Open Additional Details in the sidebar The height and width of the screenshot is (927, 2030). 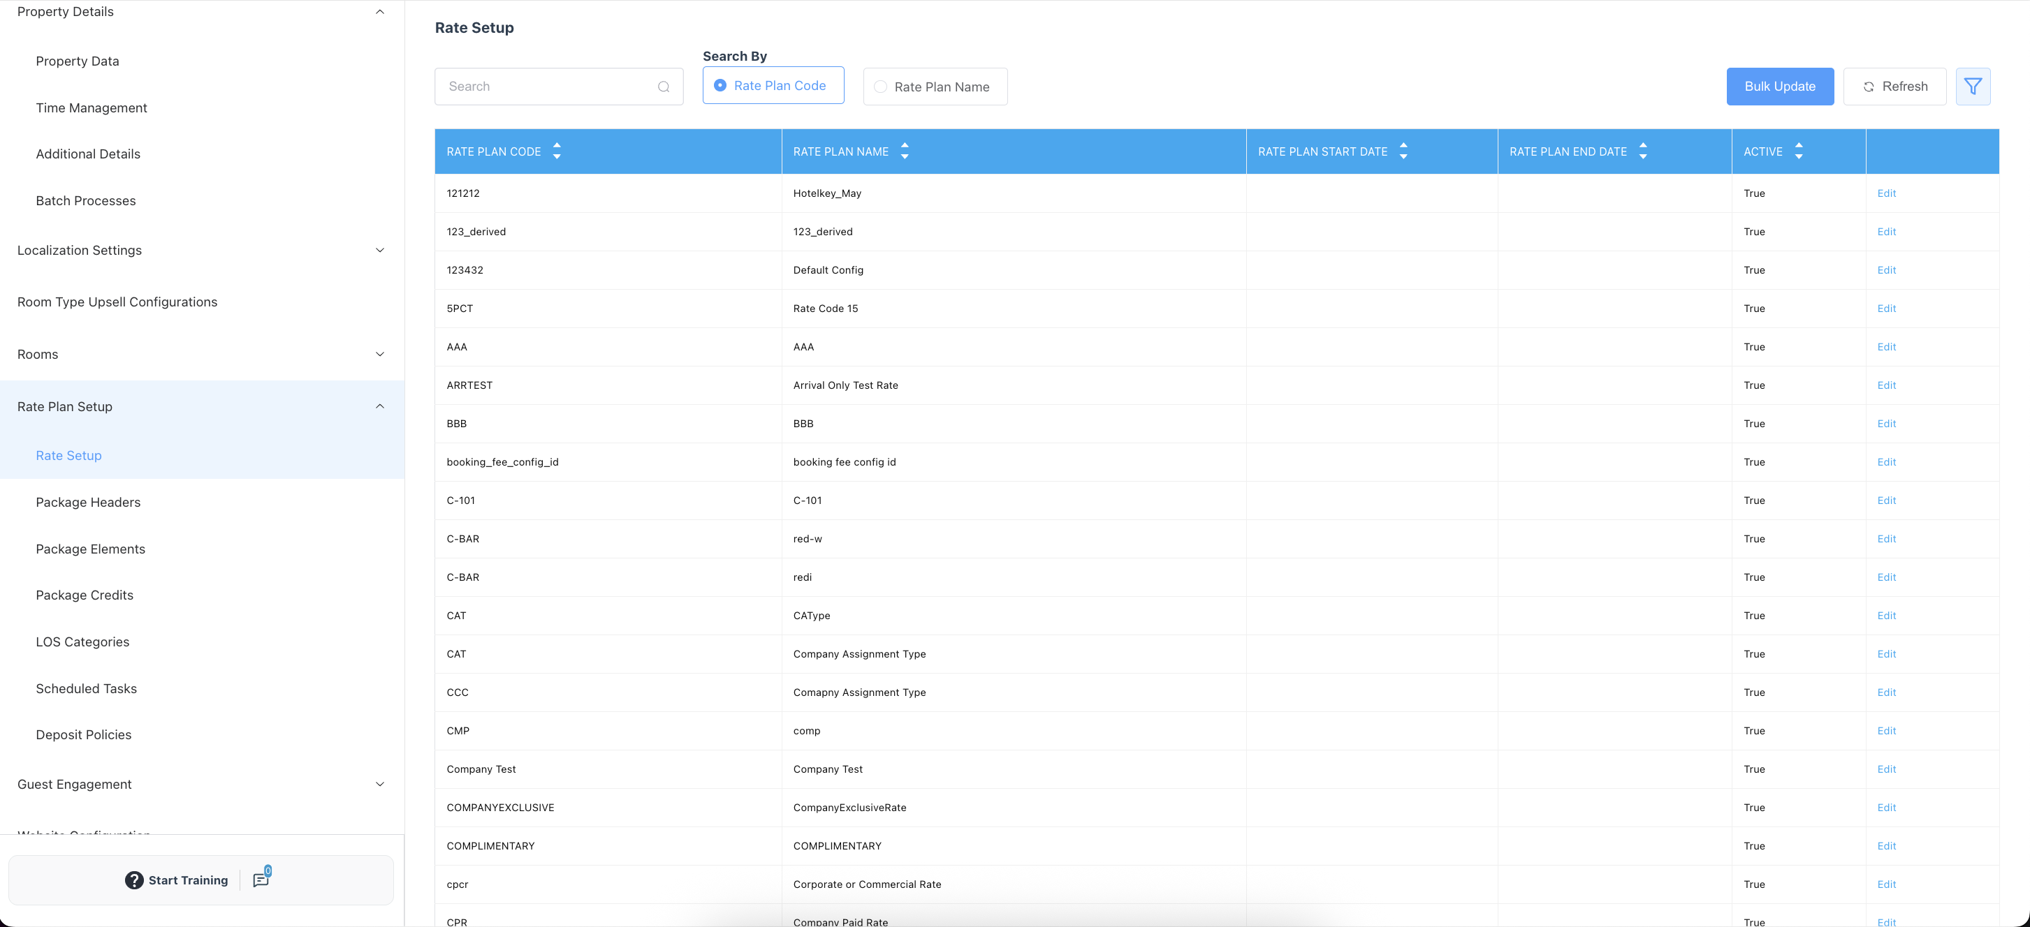88,154
